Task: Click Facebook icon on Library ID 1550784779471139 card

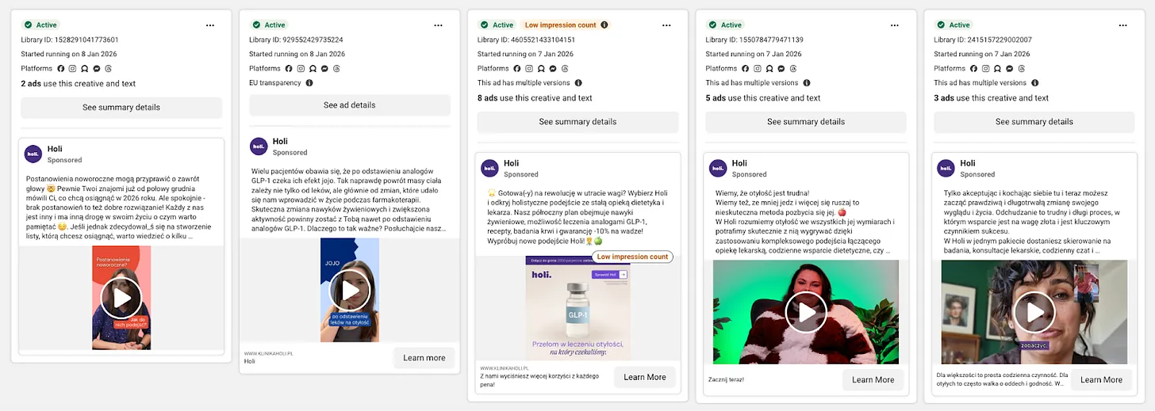Action: pos(746,69)
